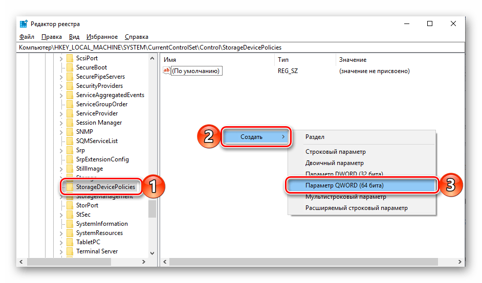Click the Terminal Server folder icon
The image size is (482, 283).
(x=70, y=251)
